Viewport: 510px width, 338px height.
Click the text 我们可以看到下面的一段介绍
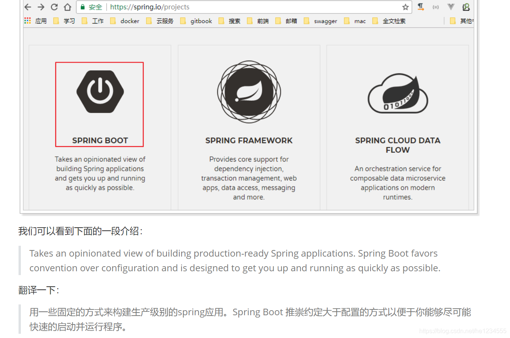click(80, 231)
